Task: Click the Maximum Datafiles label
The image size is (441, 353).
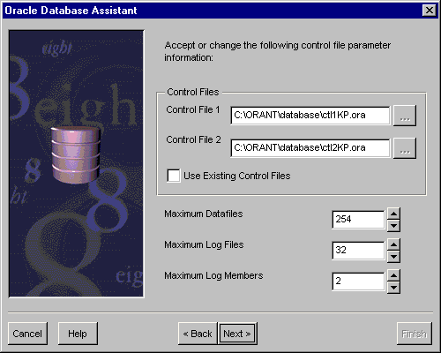Action: click(x=204, y=214)
